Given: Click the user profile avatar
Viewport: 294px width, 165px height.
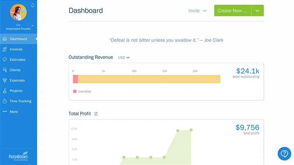Looking at the screenshot, I should (x=18, y=12).
